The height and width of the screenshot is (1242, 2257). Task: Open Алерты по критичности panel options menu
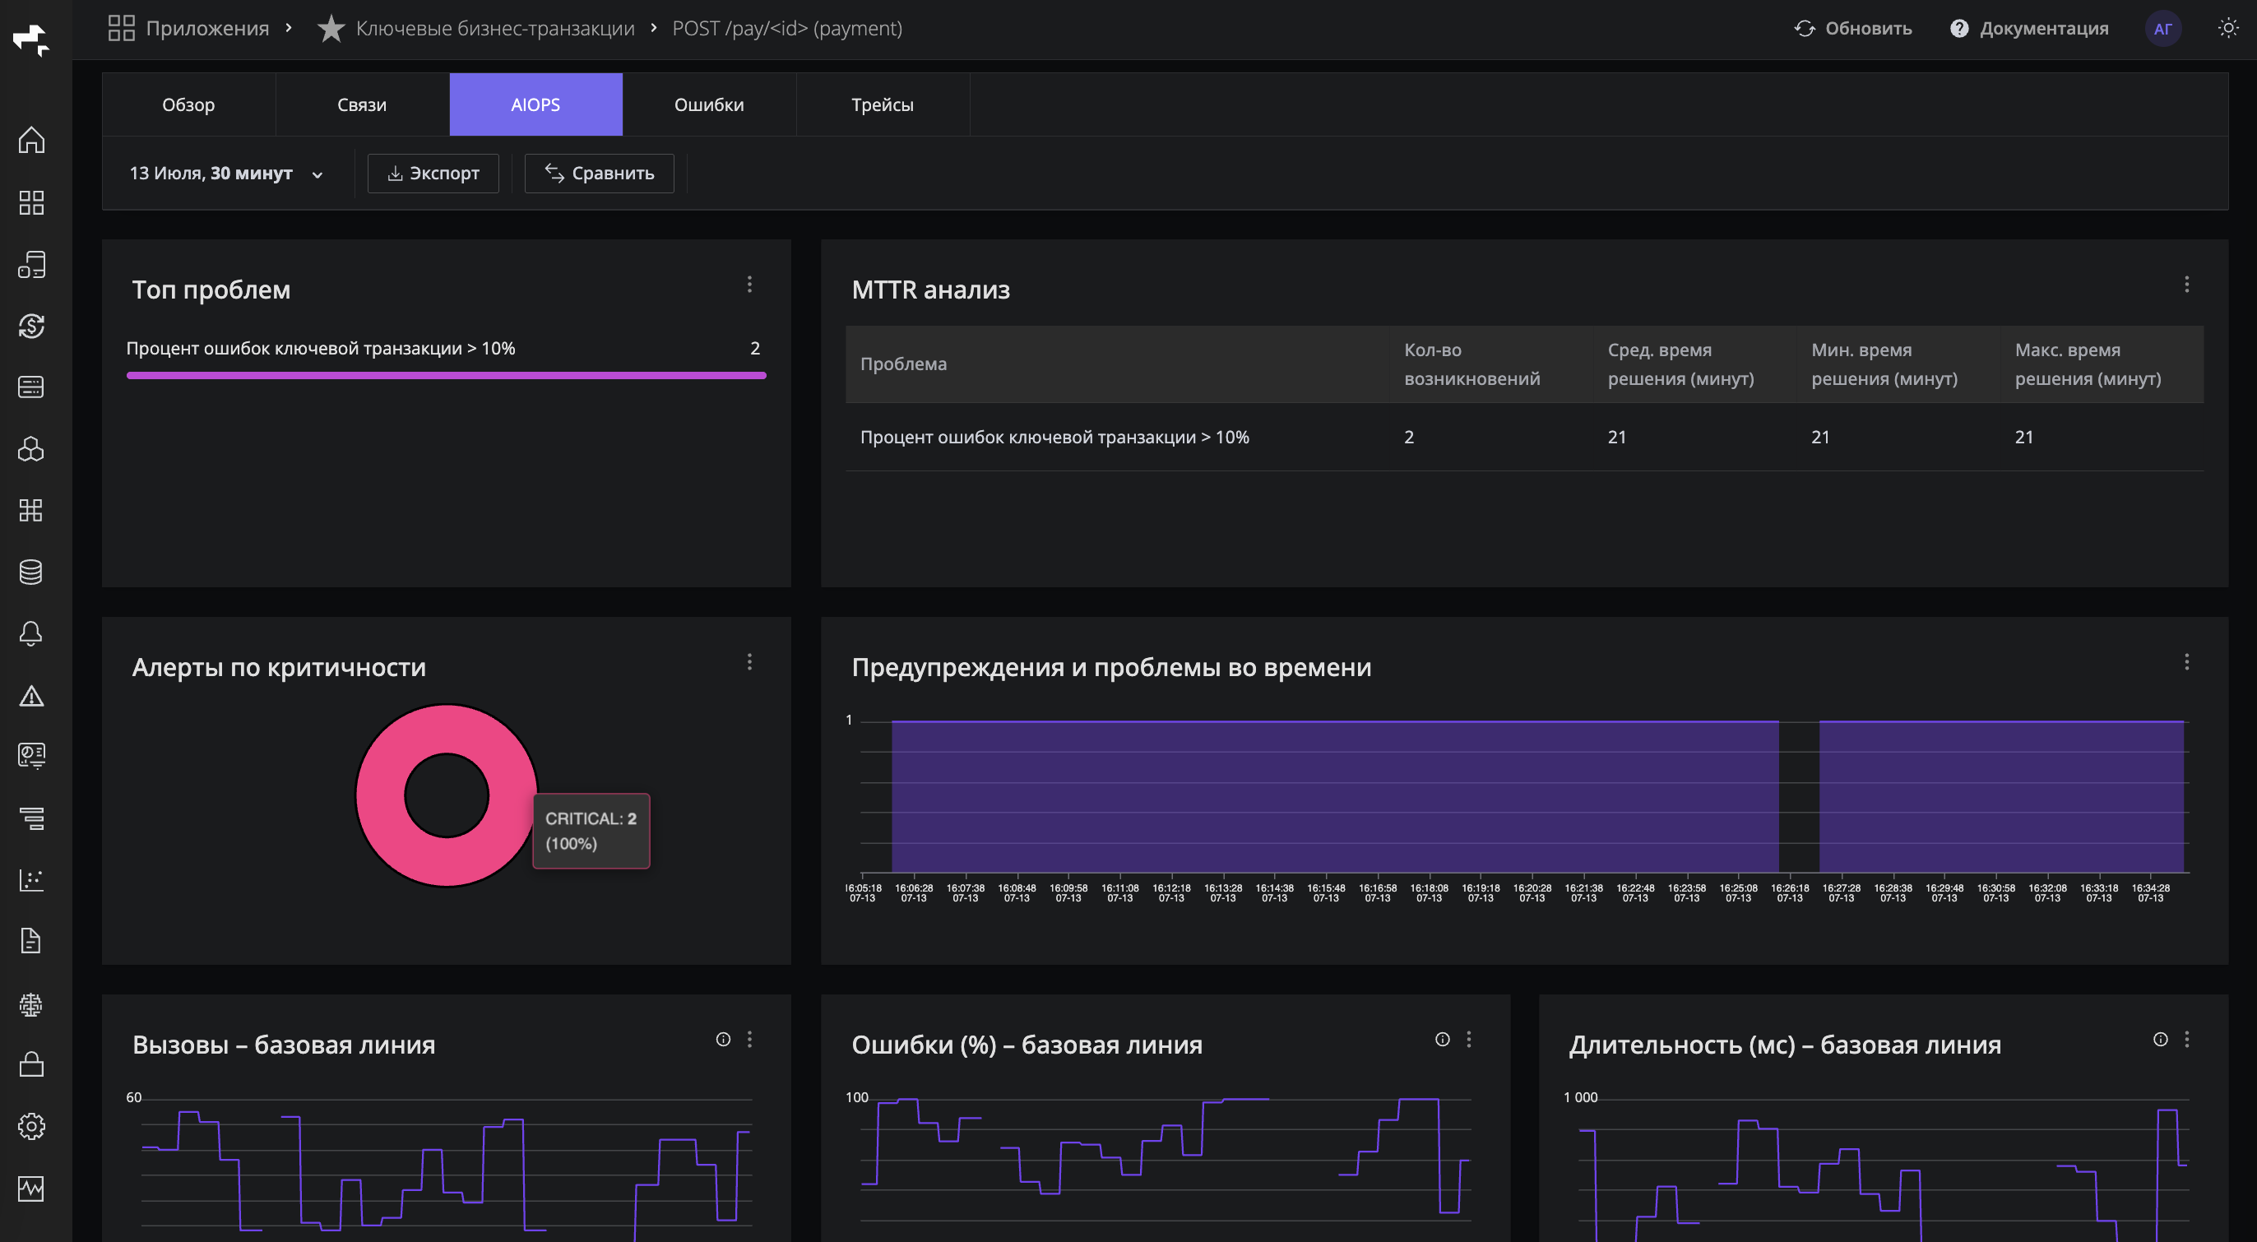coord(749,662)
